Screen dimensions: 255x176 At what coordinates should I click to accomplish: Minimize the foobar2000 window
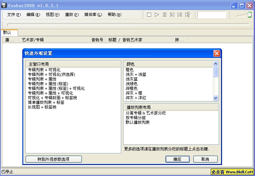(234, 6)
